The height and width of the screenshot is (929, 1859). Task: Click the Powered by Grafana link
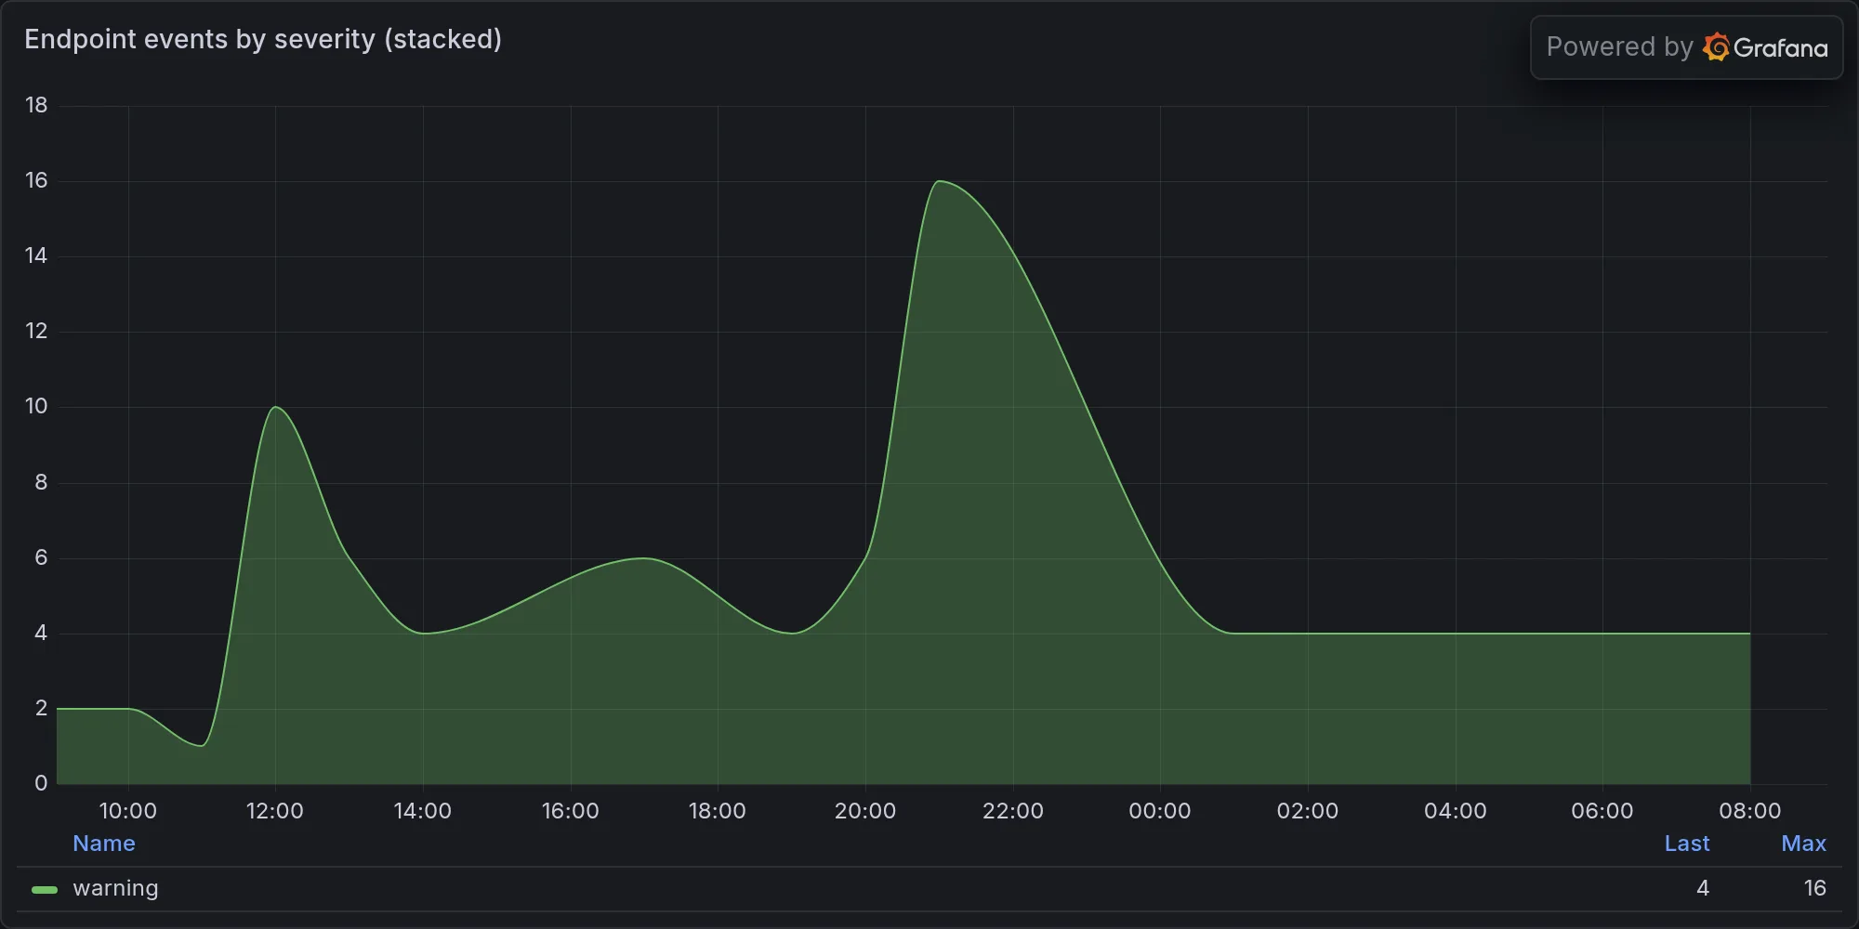(1686, 47)
